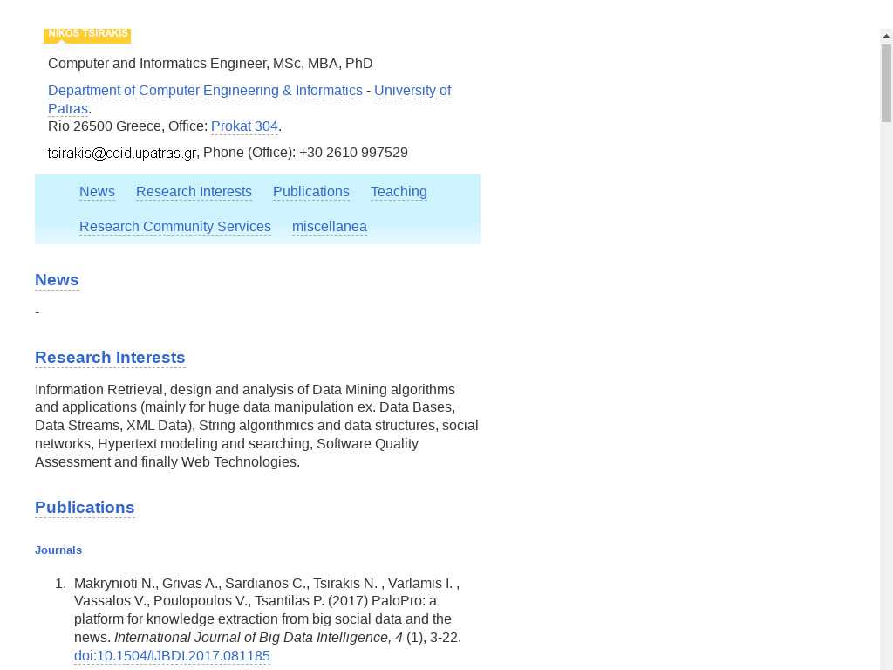Open Department of Computer Engineering & Informatics link

click(x=205, y=91)
